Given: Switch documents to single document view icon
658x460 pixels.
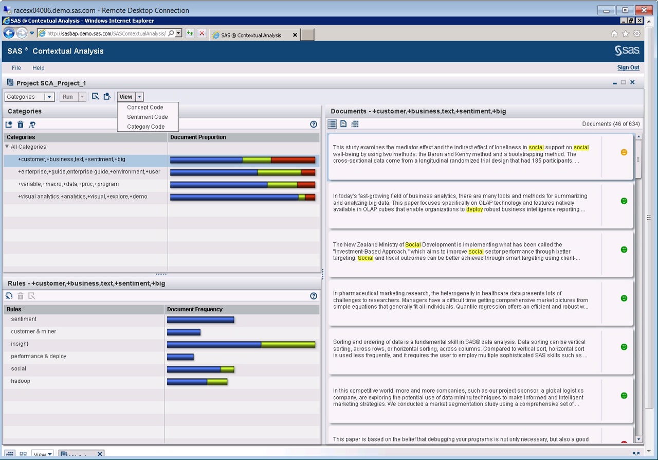Looking at the screenshot, I should tap(343, 124).
